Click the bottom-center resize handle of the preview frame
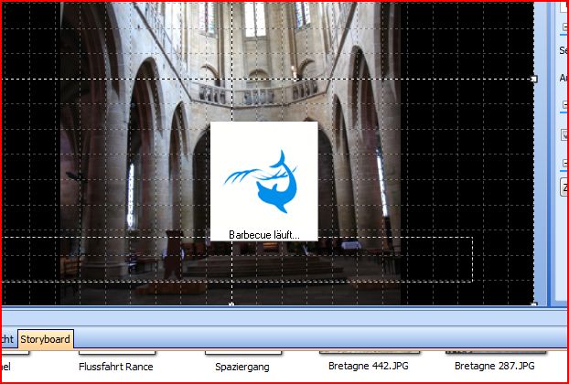Viewport: 569px width, 384px height. [231, 303]
